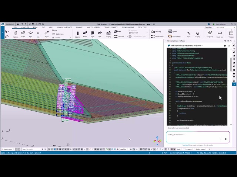Viewport: 237px width, 177px height.
Task: Click the assistant panel help icon
Action: coord(225,41)
